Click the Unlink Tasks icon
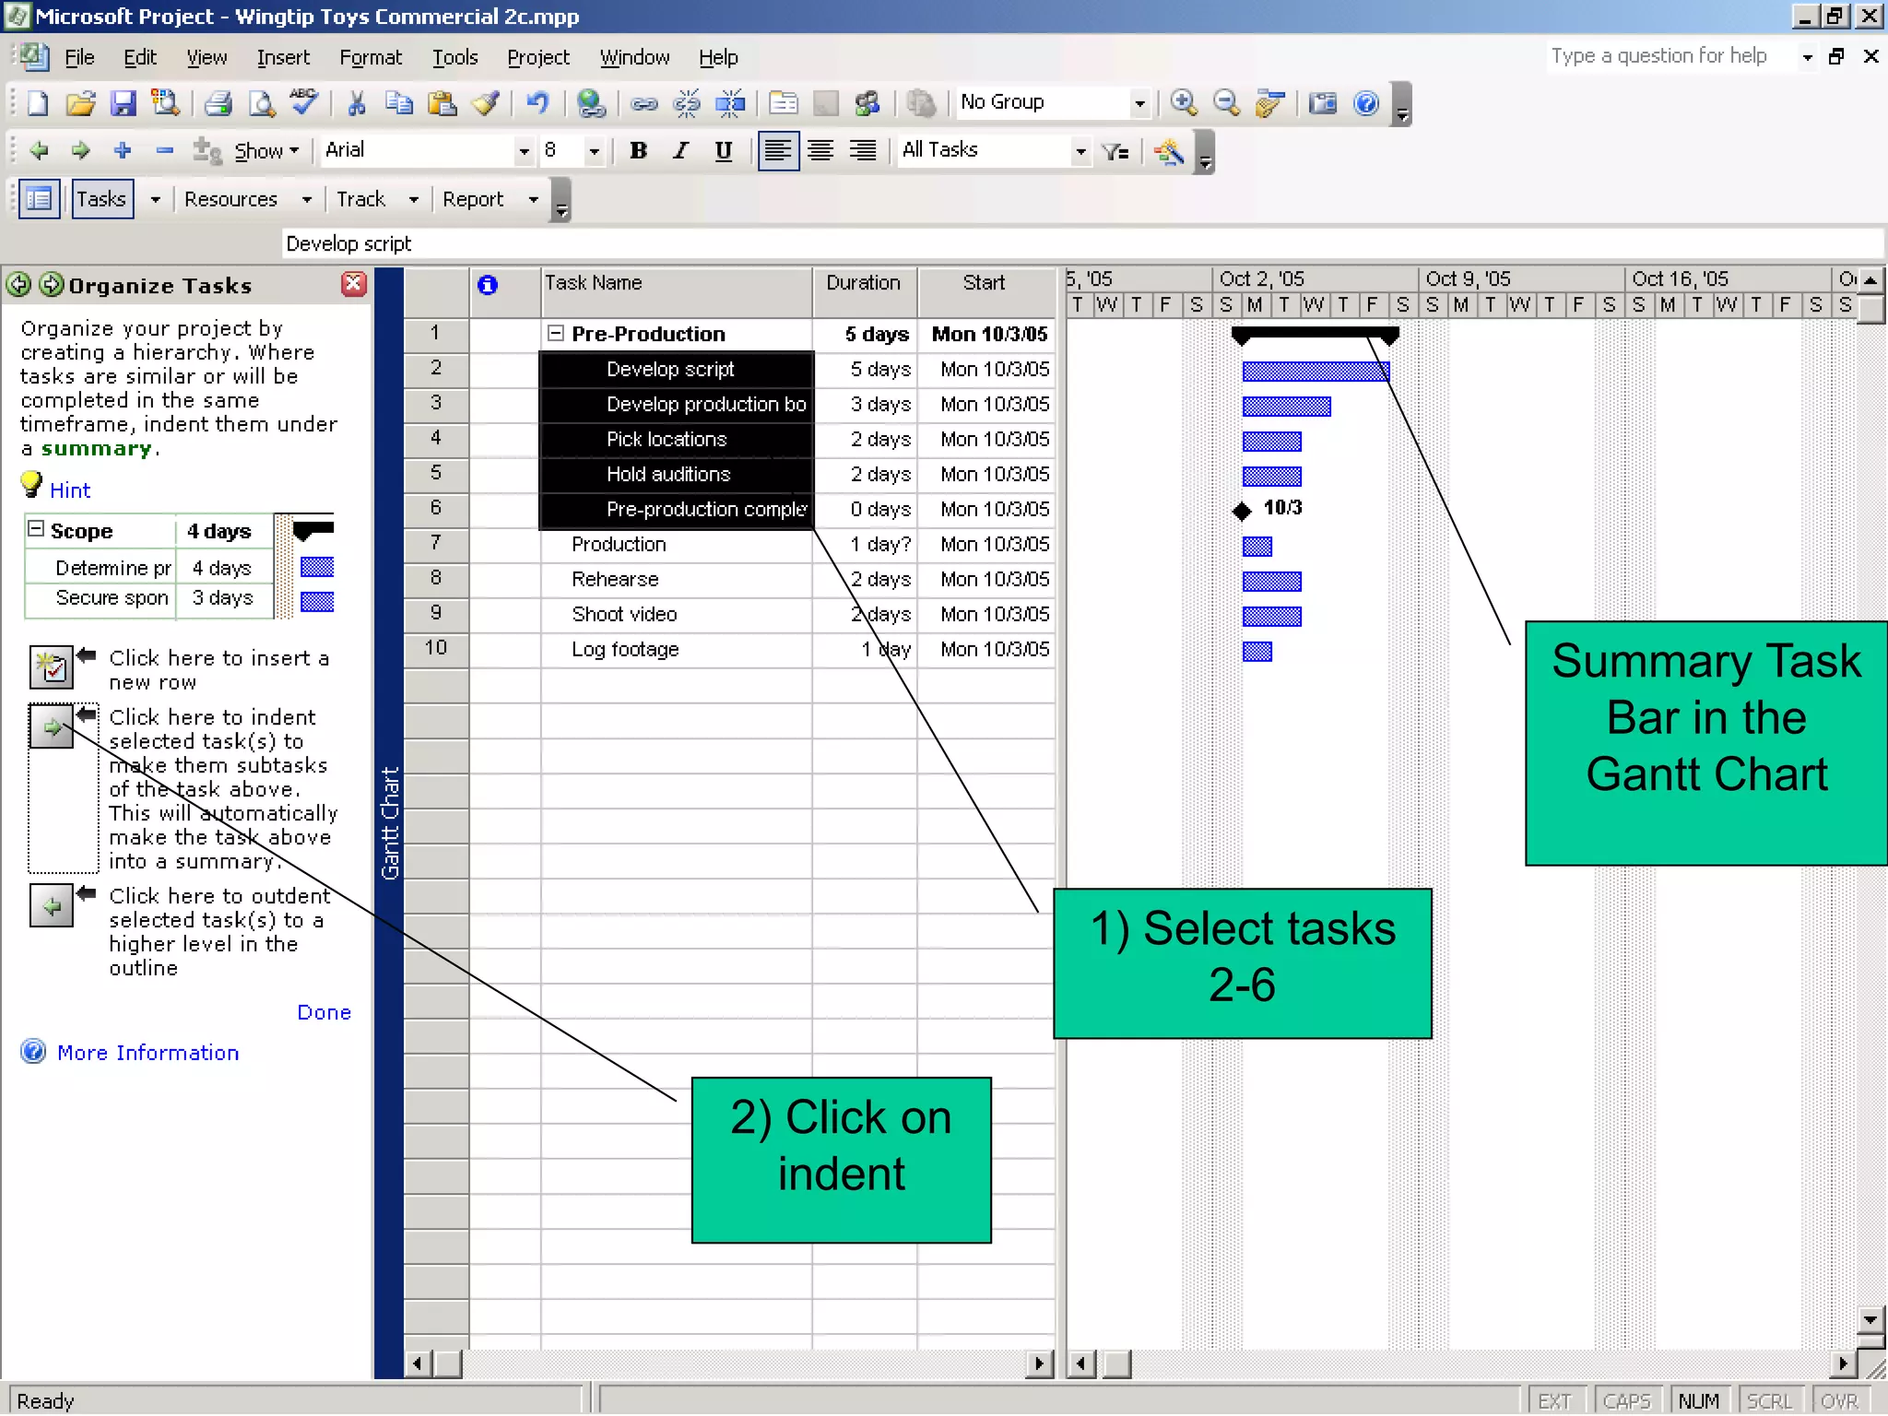The height and width of the screenshot is (1416, 1888). (x=687, y=103)
